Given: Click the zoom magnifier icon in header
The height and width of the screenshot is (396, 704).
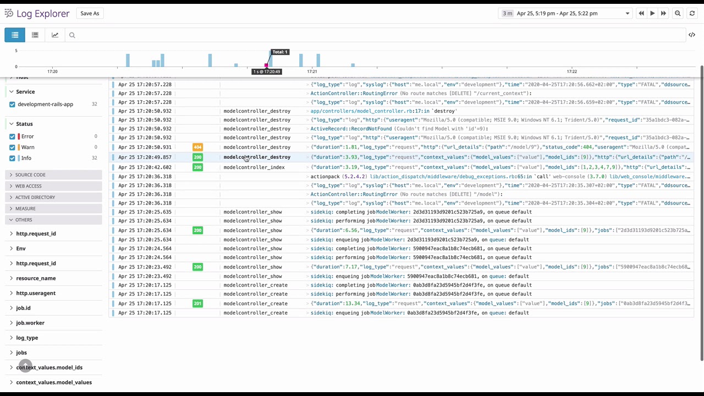Looking at the screenshot, I should tap(678, 13).
